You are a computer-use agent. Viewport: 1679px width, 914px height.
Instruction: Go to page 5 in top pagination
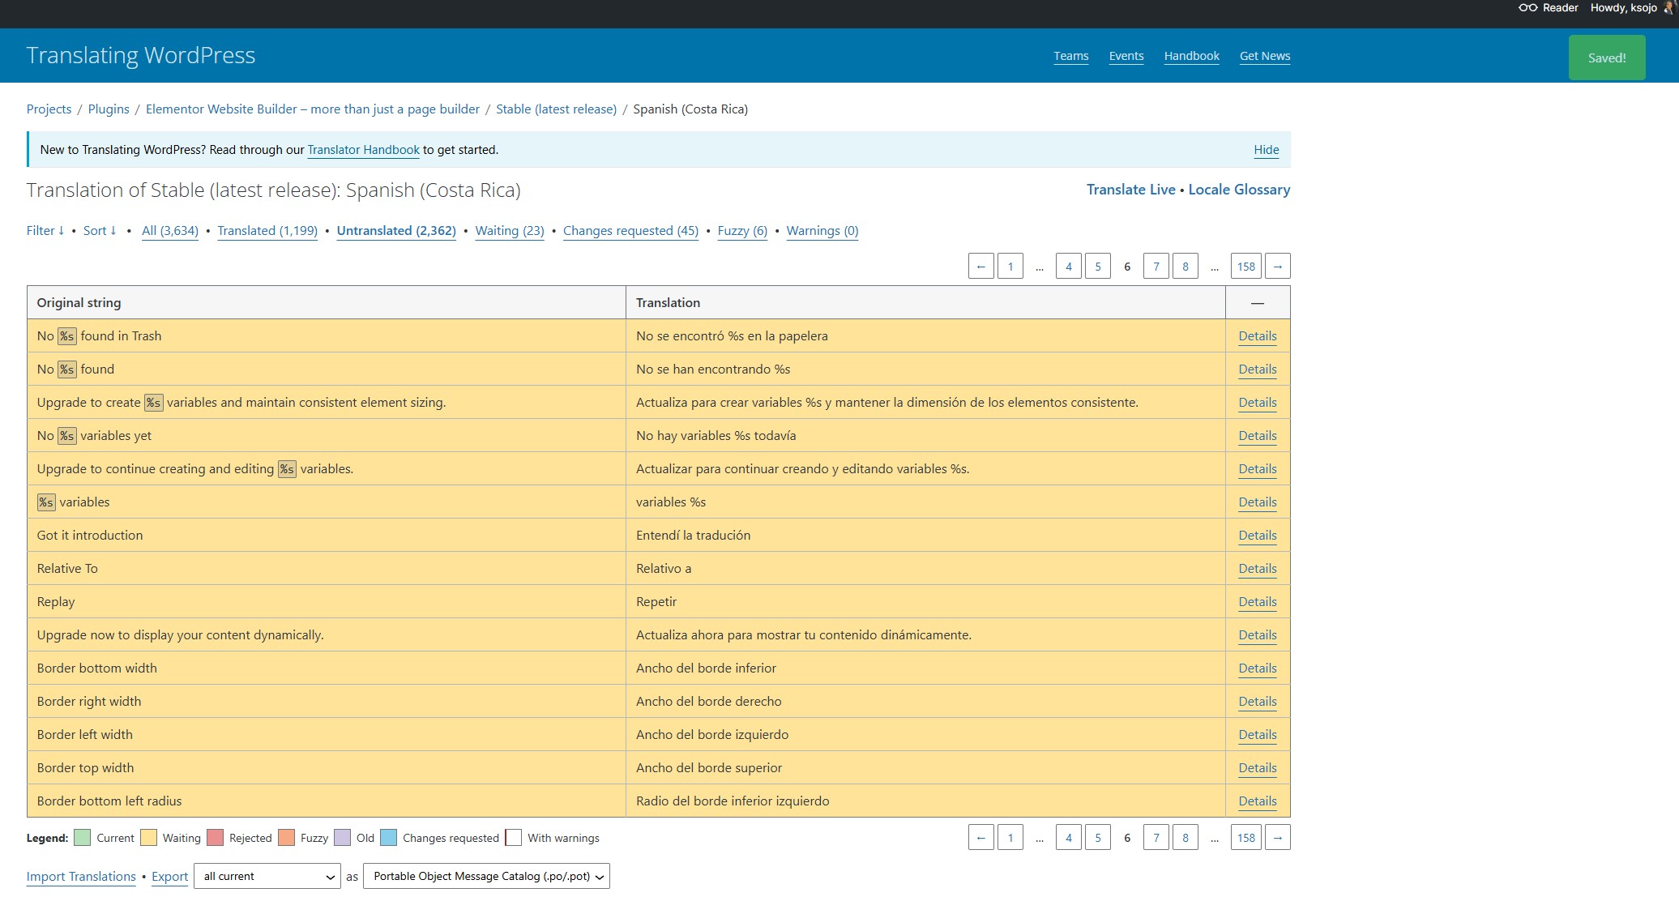(1097, 267)
